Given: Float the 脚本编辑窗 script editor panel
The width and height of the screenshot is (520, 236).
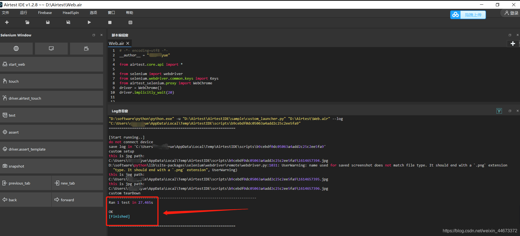Looking at the screenshot, I should pos(510,35).
